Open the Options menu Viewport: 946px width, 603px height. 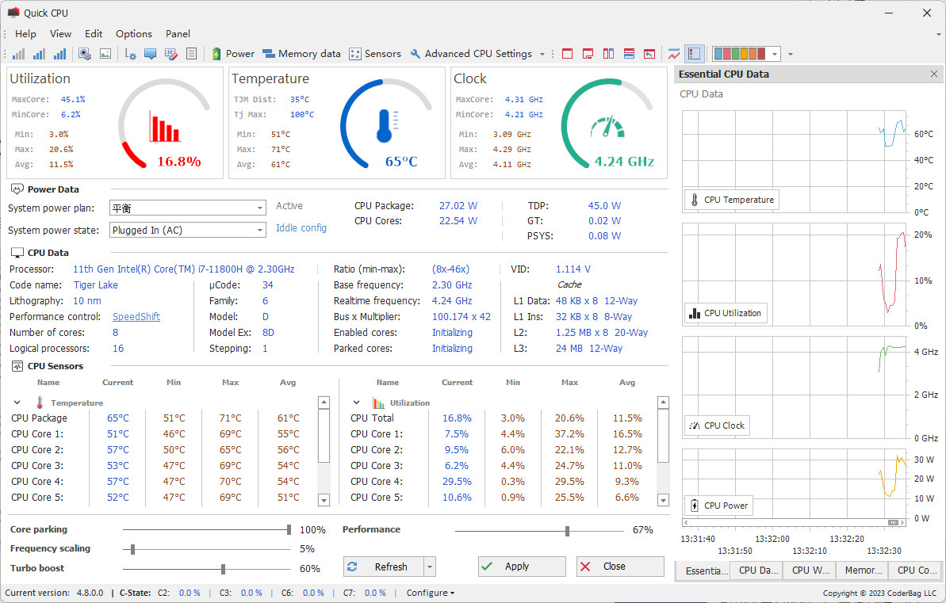[x=134, y=34]
